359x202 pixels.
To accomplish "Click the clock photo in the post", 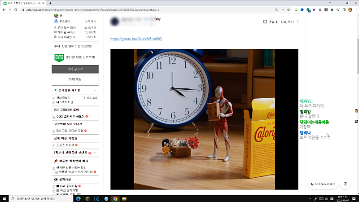I will [x=204, y=119].
